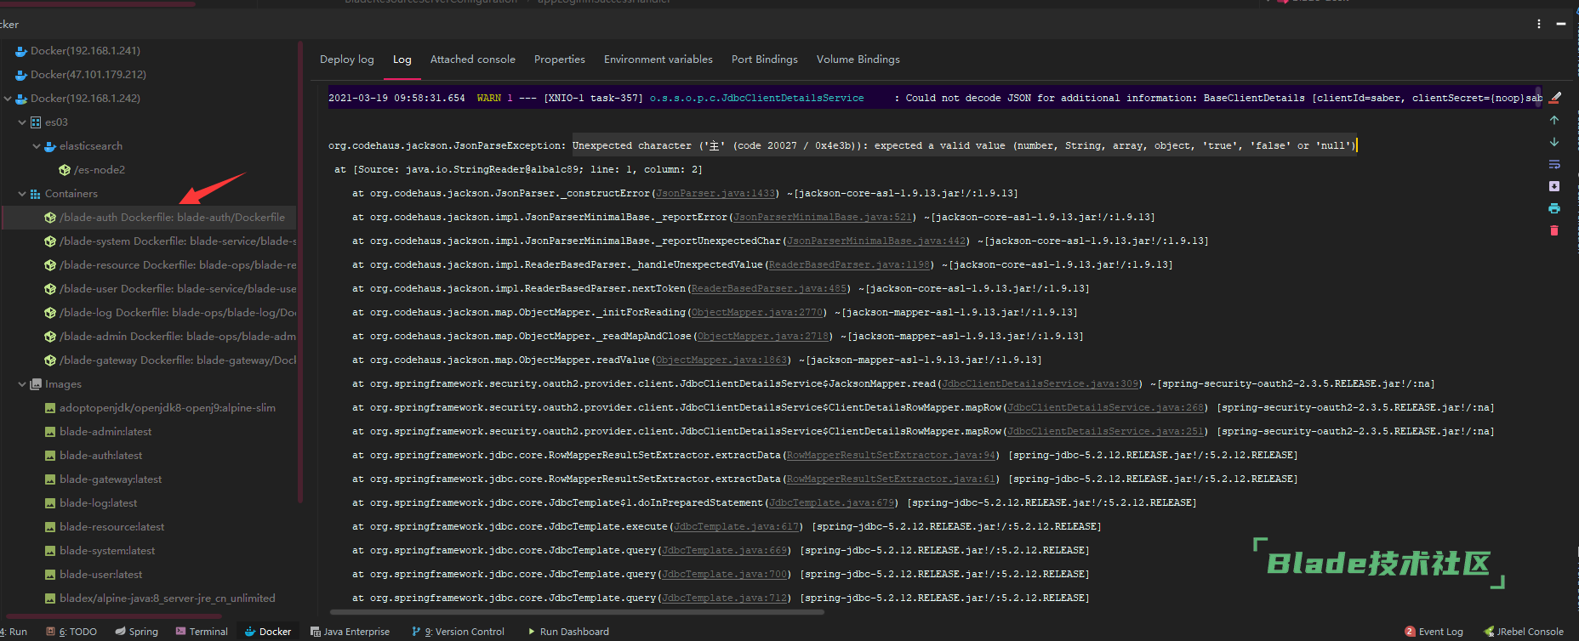Open Environment variables tab
The width and height of the screenshot is (1579, 641).
tap(658, 60)
